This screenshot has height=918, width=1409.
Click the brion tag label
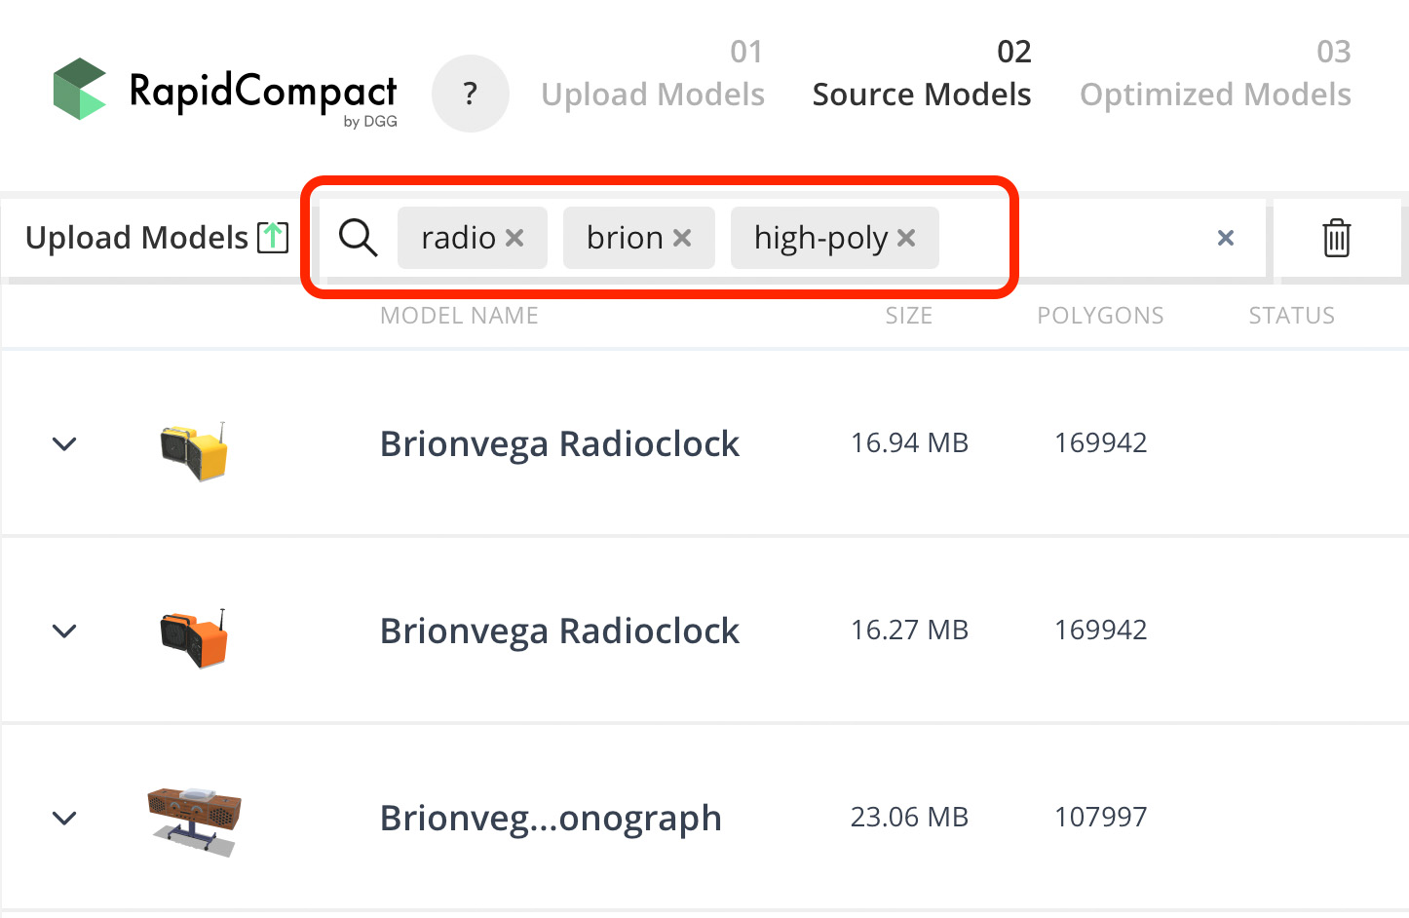[x=625, y=238]
